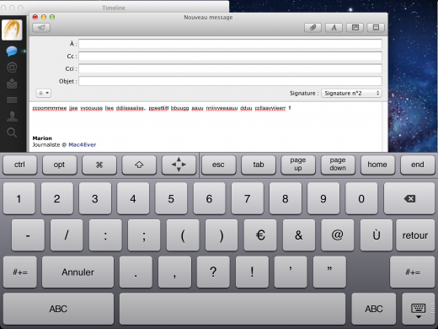Tap the esc key

coord(218,164)
